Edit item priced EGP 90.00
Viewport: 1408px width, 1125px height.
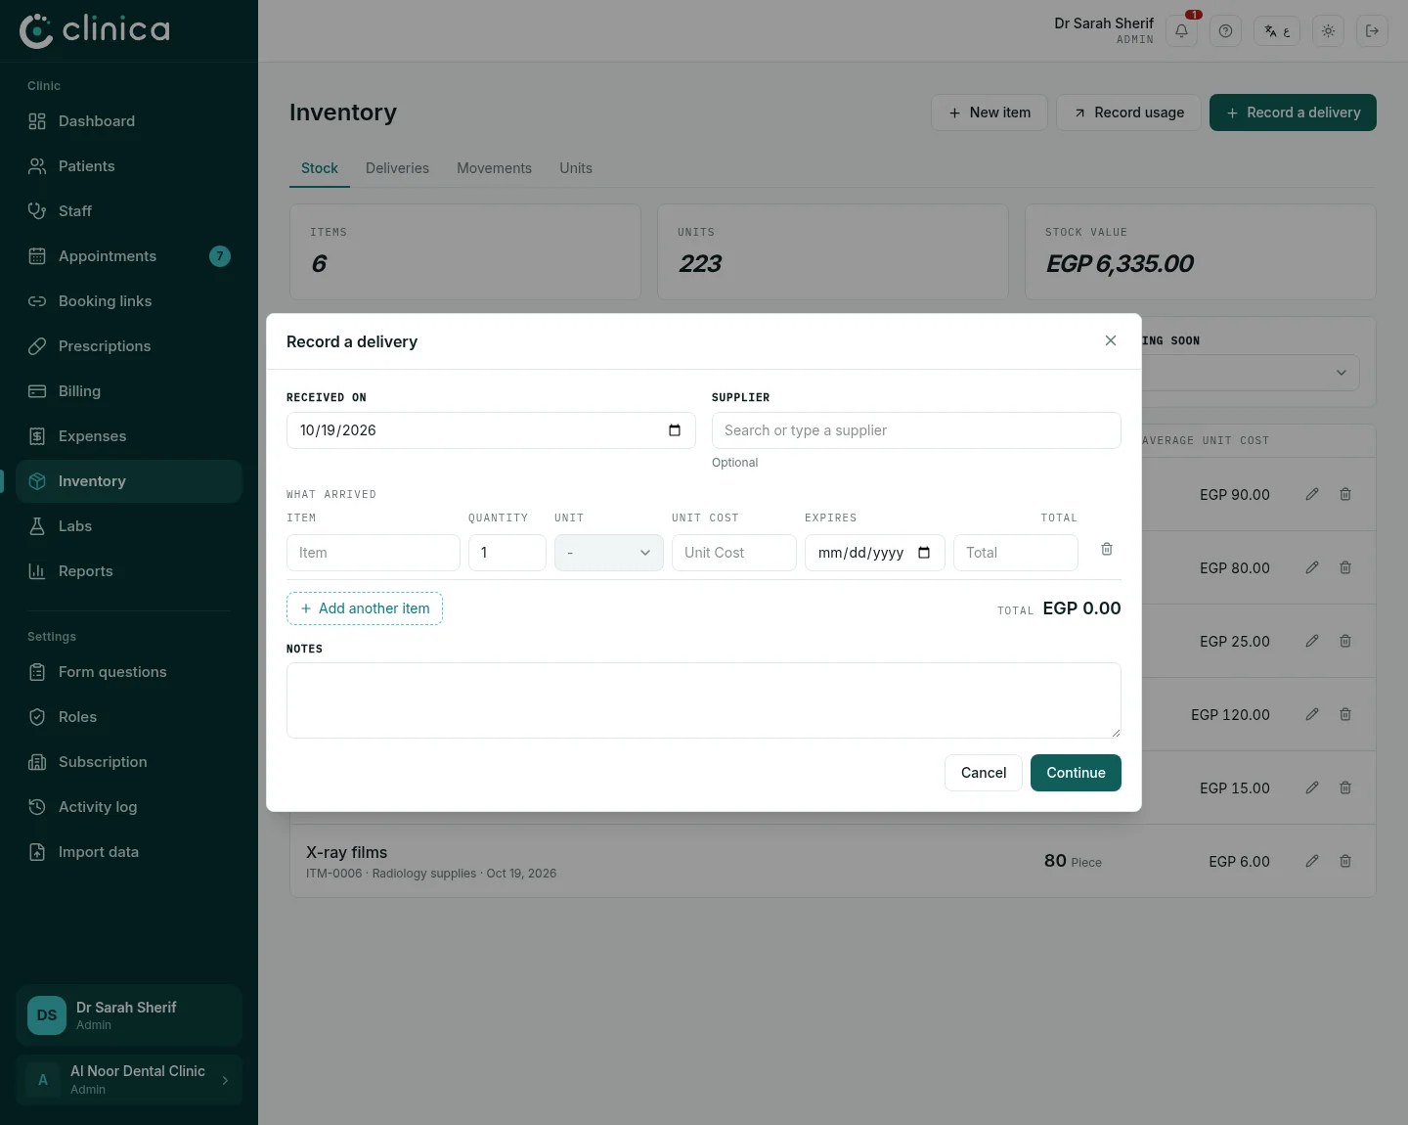(x=1312, y=494)
